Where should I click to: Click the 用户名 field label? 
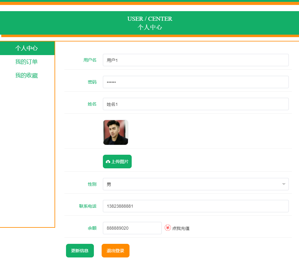(x=90, y=60)
